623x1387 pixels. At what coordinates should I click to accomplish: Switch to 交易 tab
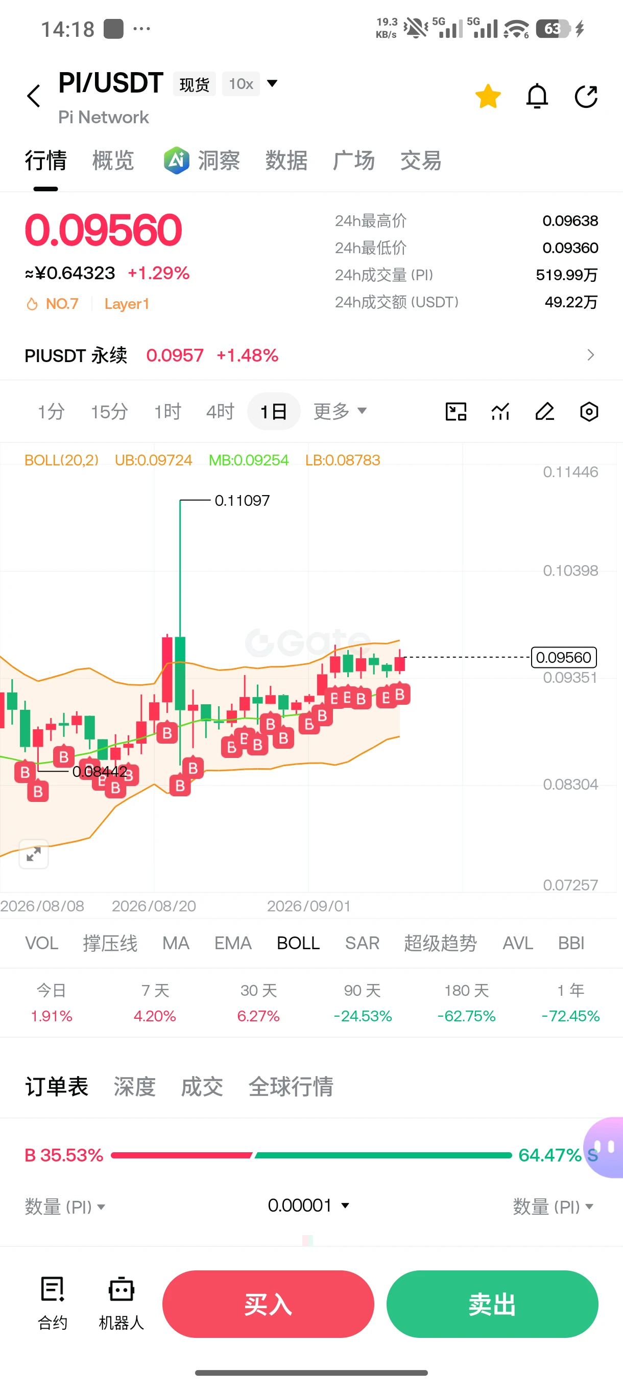421,161
